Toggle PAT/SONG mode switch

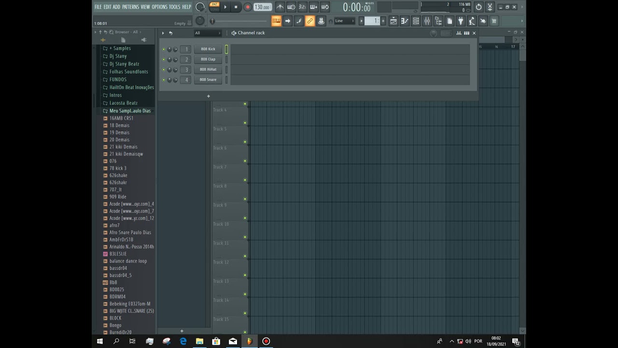[x=214, y=7]
